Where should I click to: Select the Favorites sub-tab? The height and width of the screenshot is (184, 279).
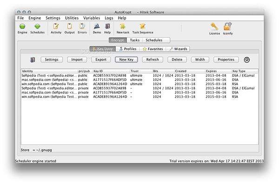153,49
